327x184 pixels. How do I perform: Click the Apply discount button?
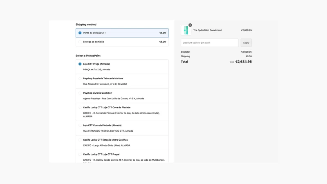point(246,43)
